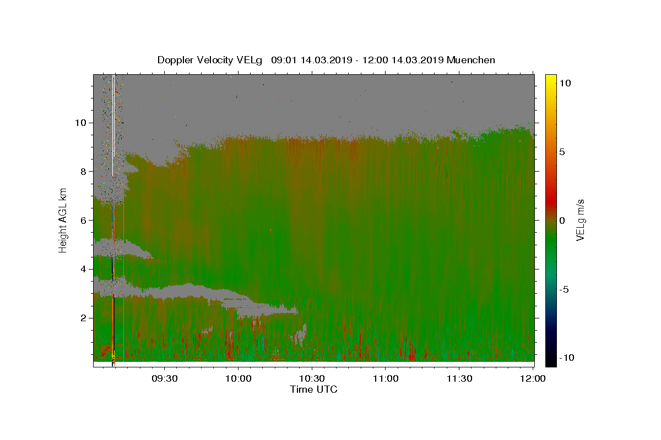
Task: Click the '11:00' time axis label
Action: 386,378
